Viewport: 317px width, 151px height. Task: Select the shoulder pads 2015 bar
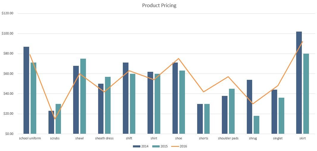(232, 111)
